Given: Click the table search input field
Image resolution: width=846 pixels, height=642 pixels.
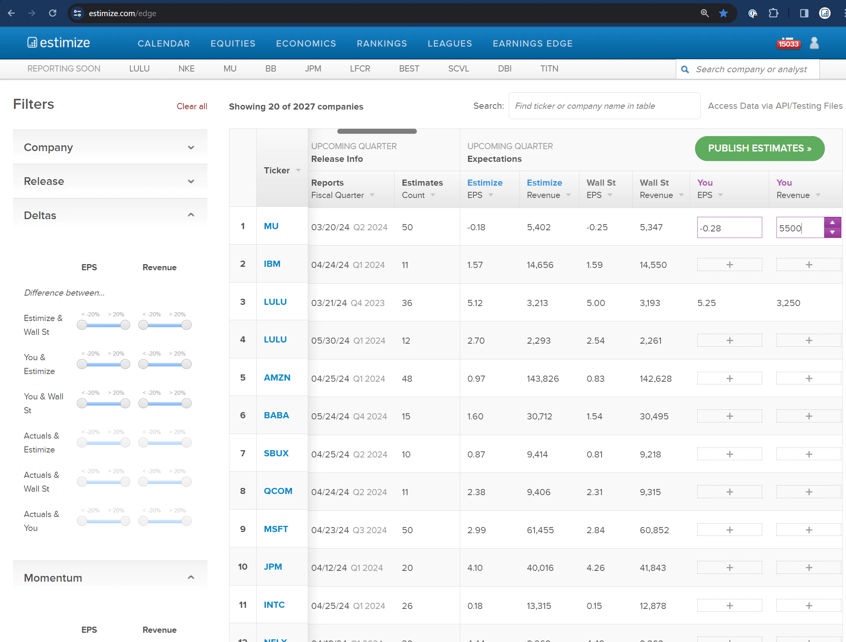Looking at the screenshot, I should tap(604, 106).
